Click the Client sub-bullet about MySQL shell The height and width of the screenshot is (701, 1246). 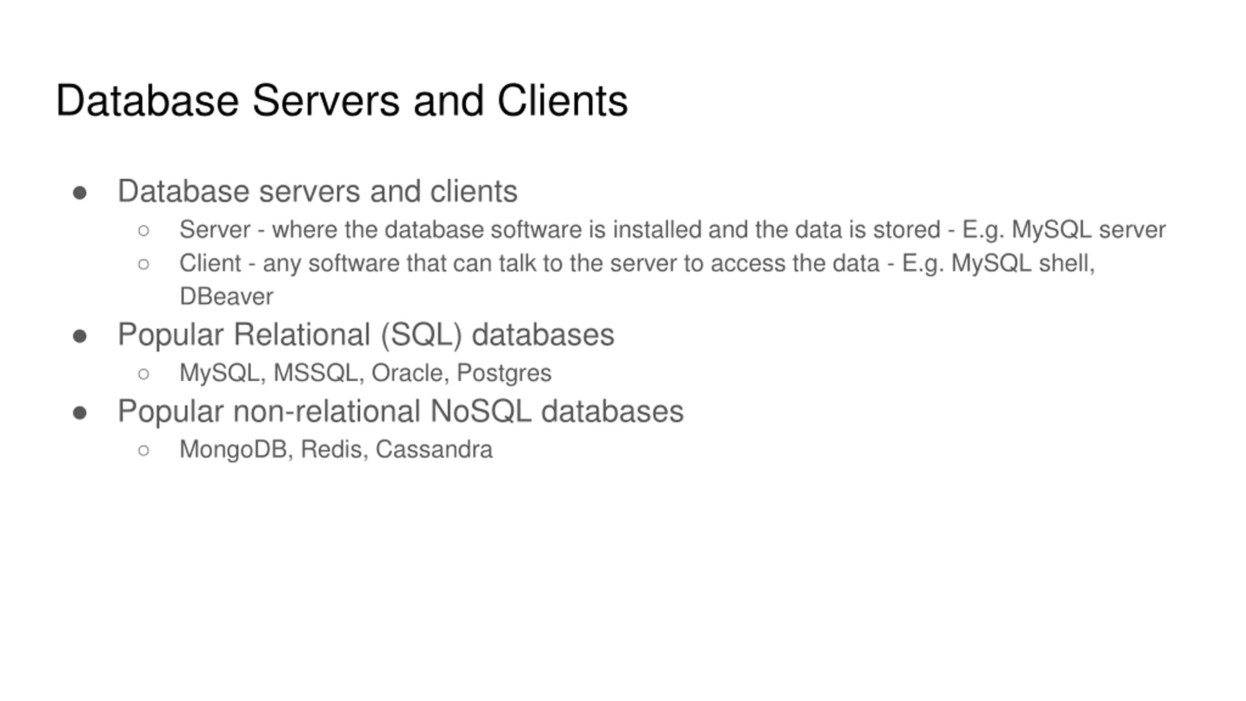tap(637, 279)
